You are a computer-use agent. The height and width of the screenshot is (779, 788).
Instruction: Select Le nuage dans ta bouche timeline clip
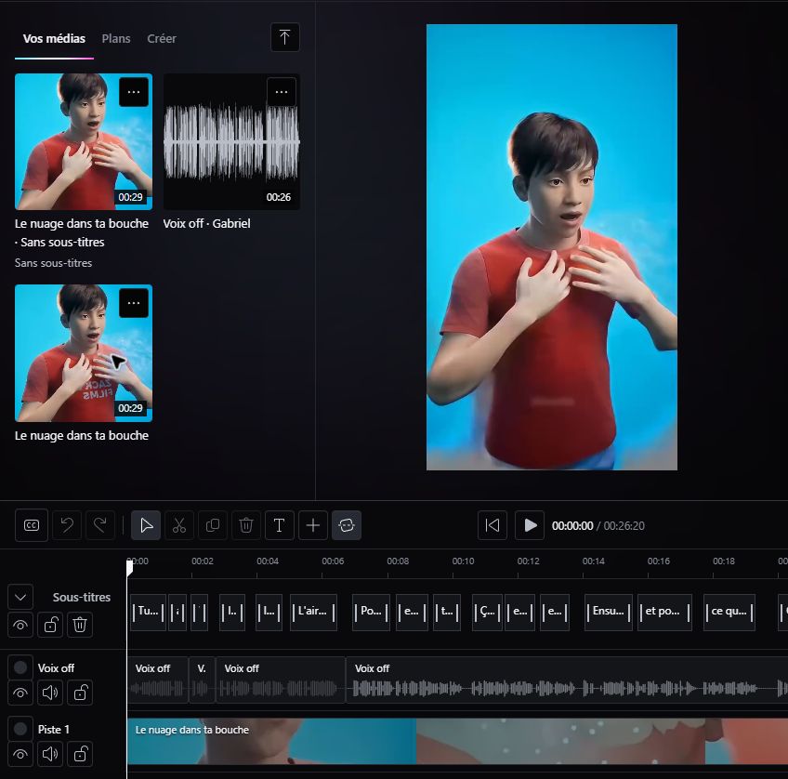[457, 741]
